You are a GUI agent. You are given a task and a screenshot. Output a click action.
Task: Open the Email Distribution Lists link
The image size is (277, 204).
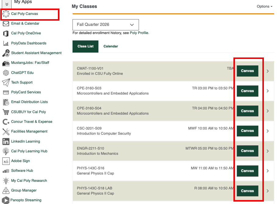pyautogui.click(x=30, y=102)
